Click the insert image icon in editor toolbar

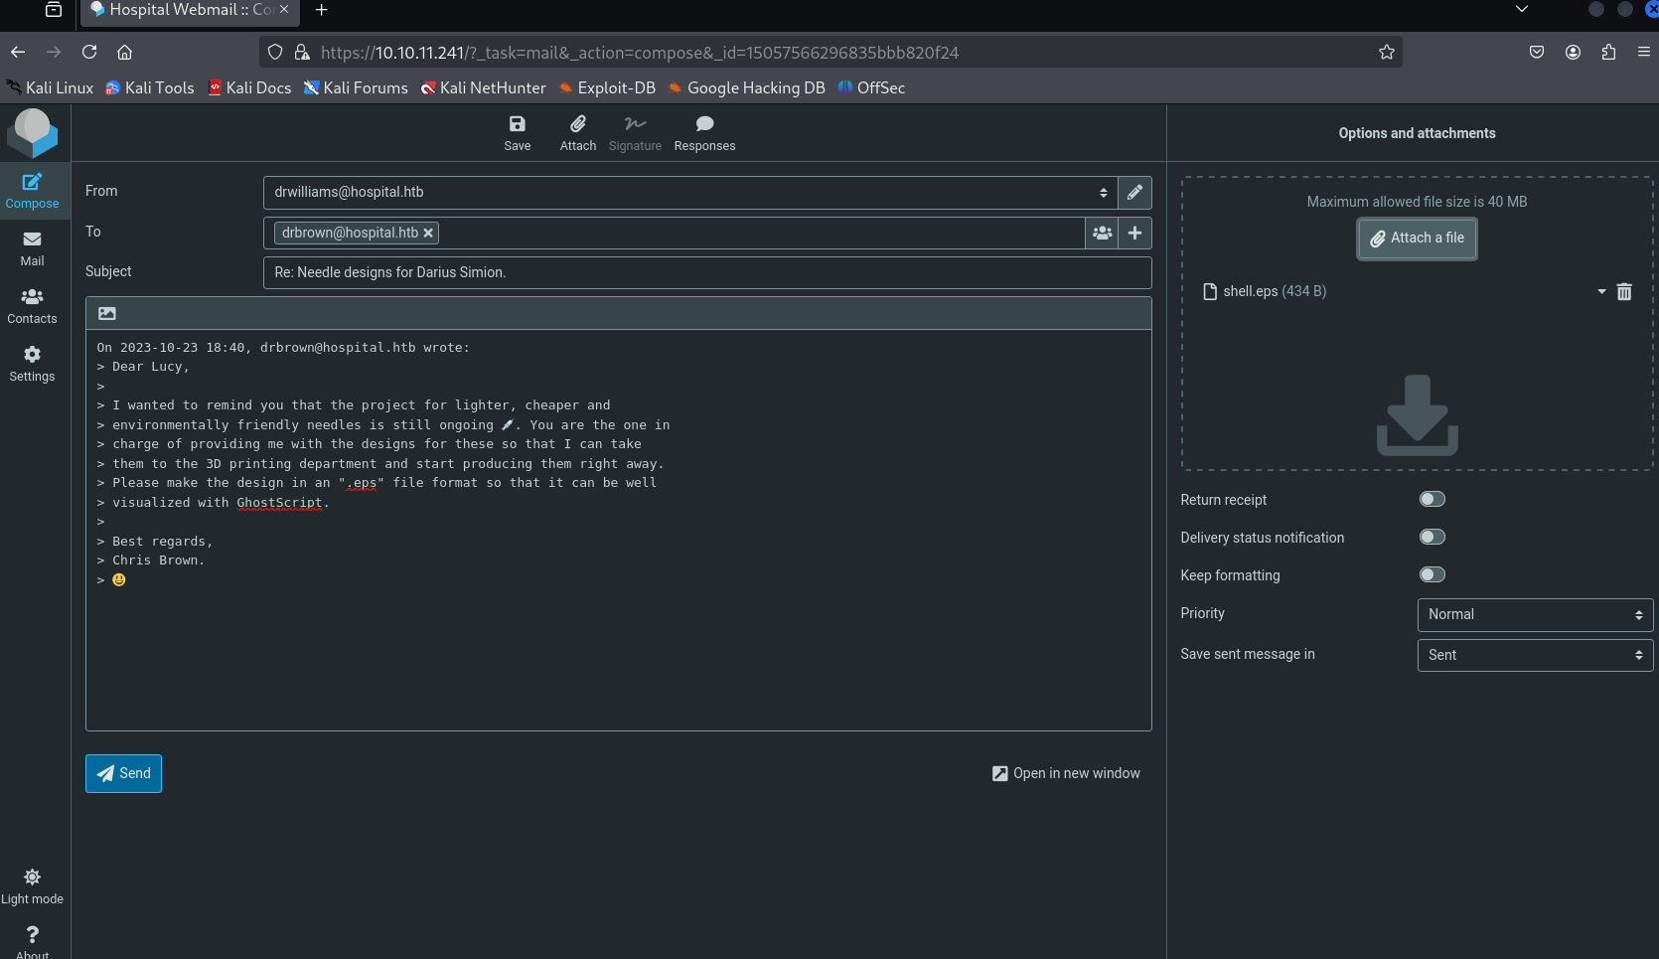click(x=107, y=314)
